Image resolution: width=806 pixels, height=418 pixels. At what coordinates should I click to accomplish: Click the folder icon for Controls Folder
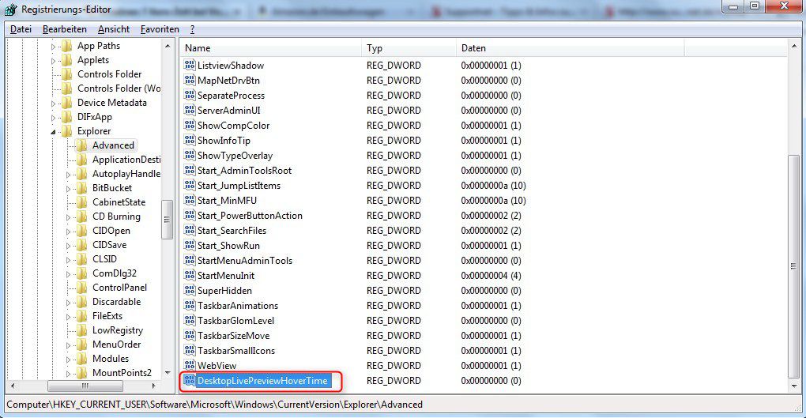click(x=68, y=74)
